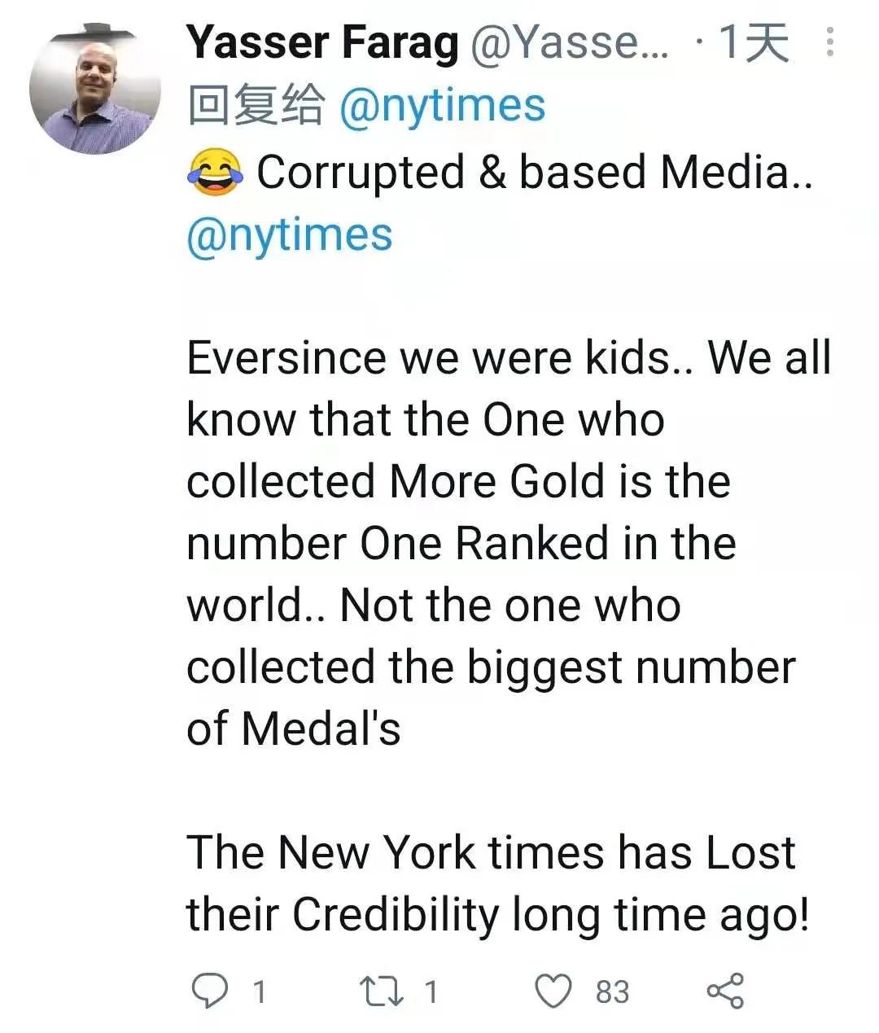
Task: Click the 1天 timestamp
Action: click(x=754, y=42)
